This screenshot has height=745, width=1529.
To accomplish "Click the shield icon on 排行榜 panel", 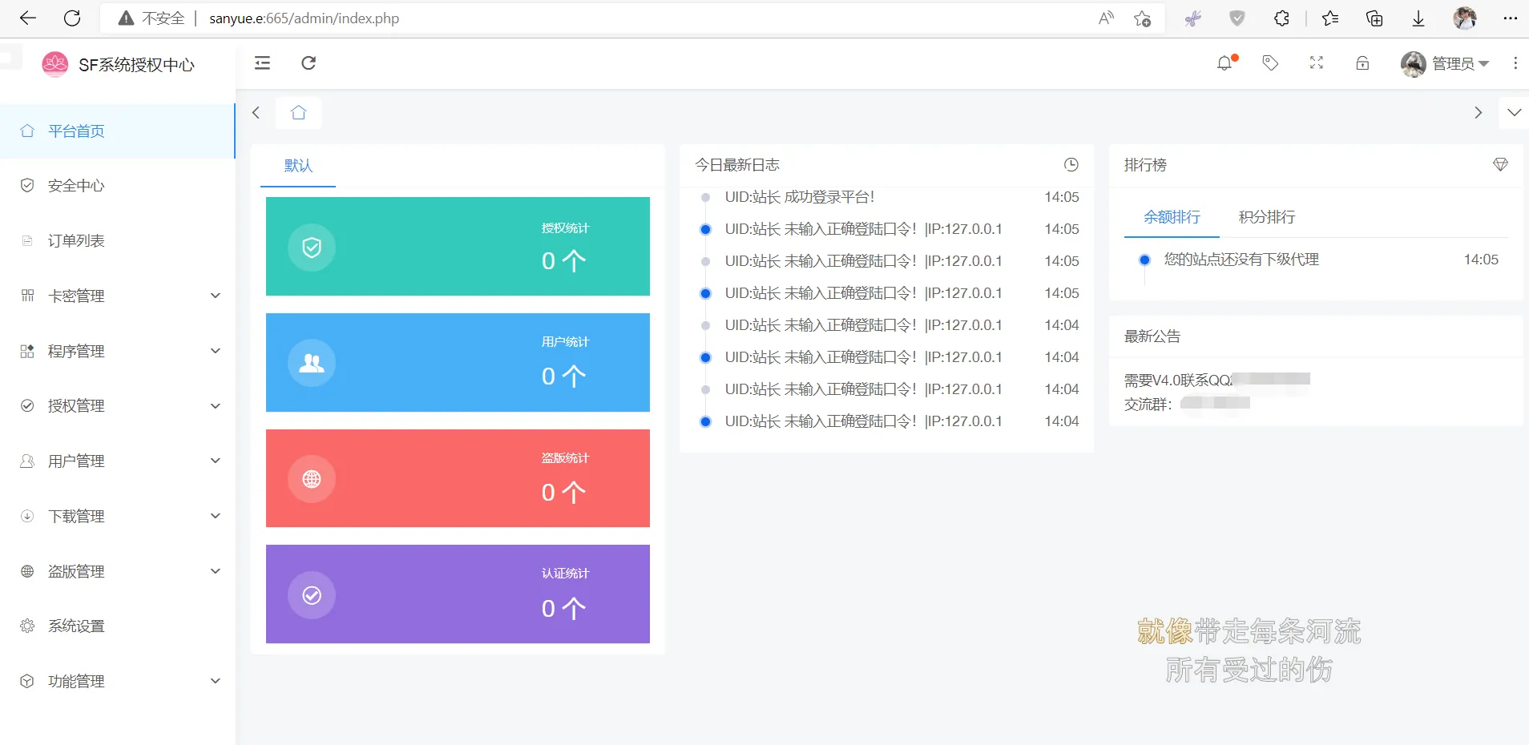I will coord(1501,165).
